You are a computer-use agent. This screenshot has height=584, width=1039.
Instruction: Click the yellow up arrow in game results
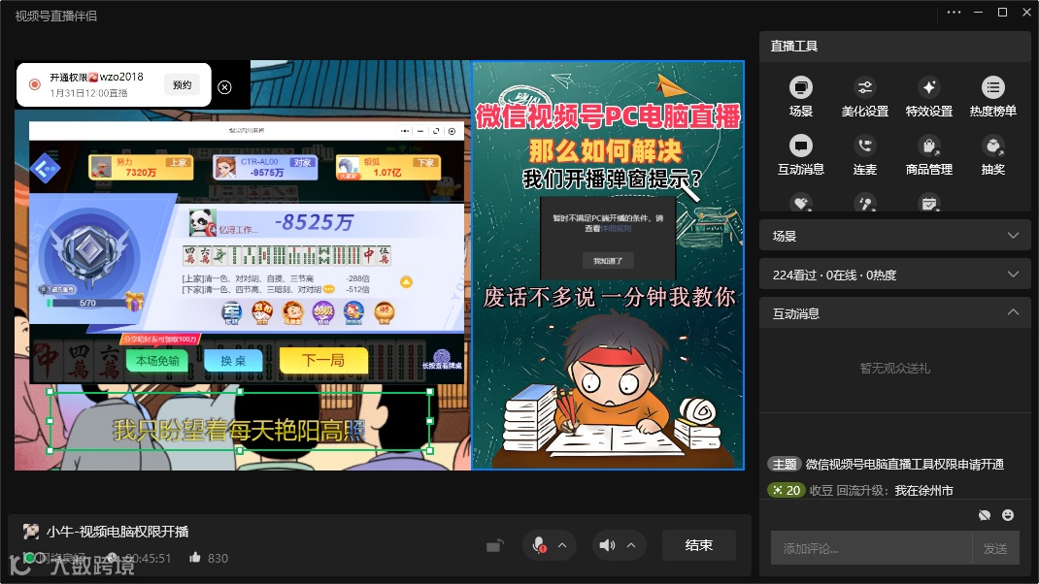coord(406,282)
